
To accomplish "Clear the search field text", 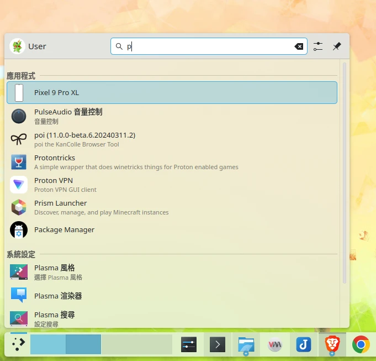I will coord(299,46).
